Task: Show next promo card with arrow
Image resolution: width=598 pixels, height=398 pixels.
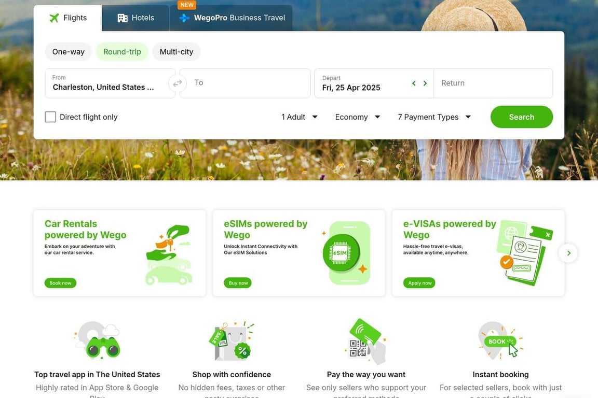Action: [x=568, y=253]
